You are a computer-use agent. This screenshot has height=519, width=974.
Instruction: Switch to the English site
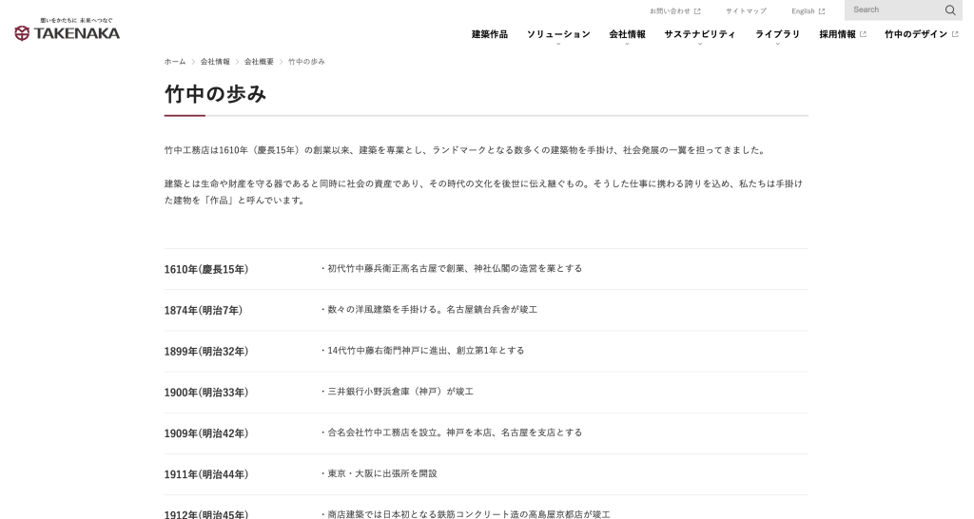(803, 11)
